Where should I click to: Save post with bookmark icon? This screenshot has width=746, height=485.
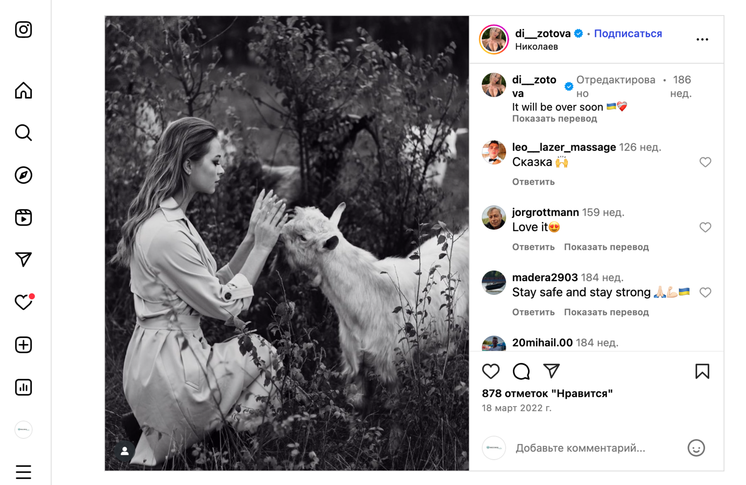pos(702,371)
